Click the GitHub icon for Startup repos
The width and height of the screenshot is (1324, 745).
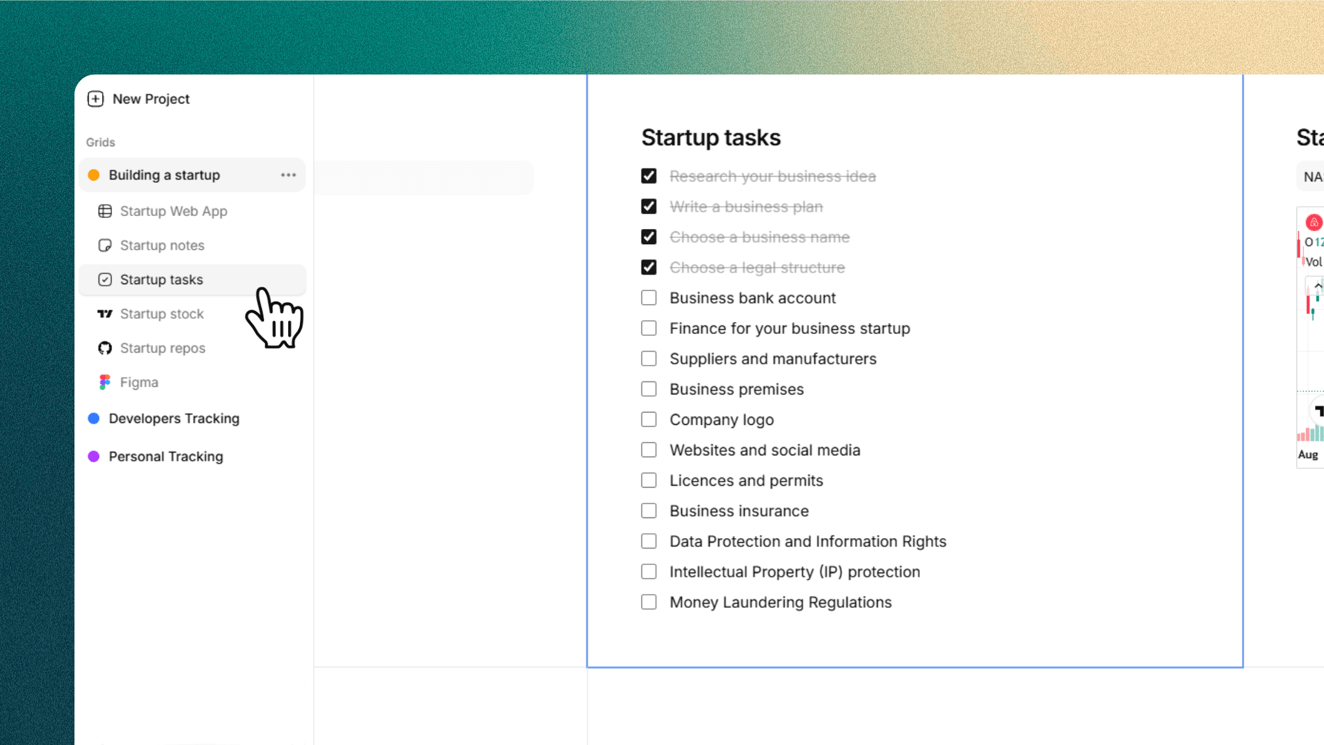pyautogui.click(x=105, y=348)
